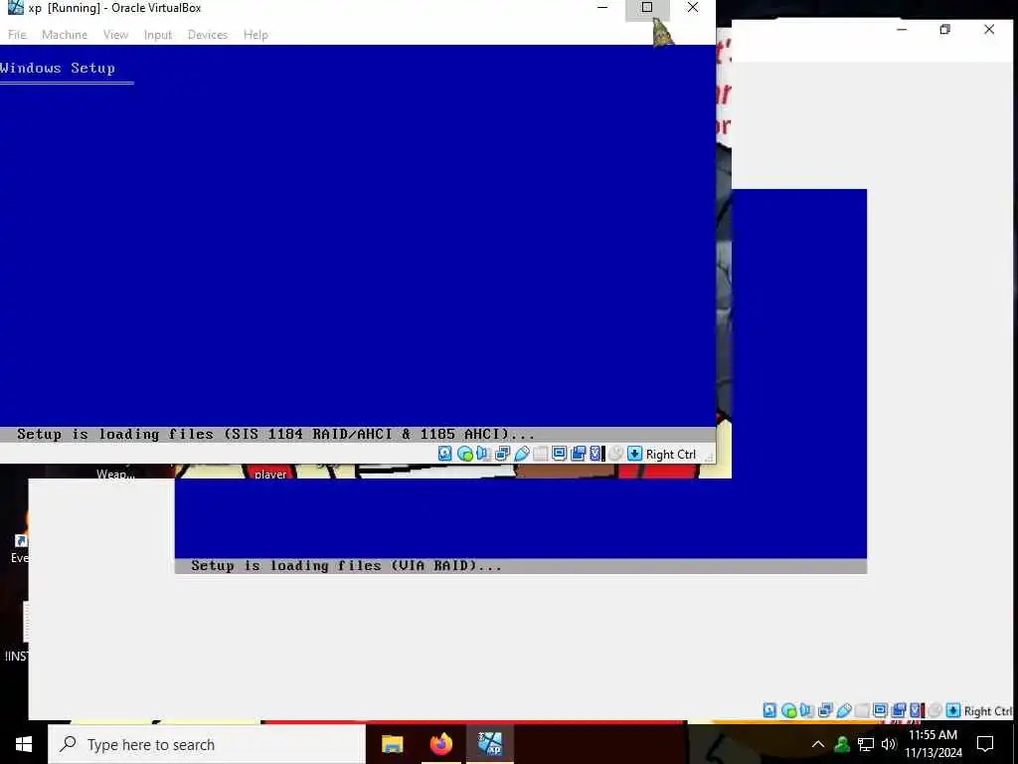Open the notification center
Image resolution: width=1018 pixels, height=764 pixels.
tap(985, 744)
